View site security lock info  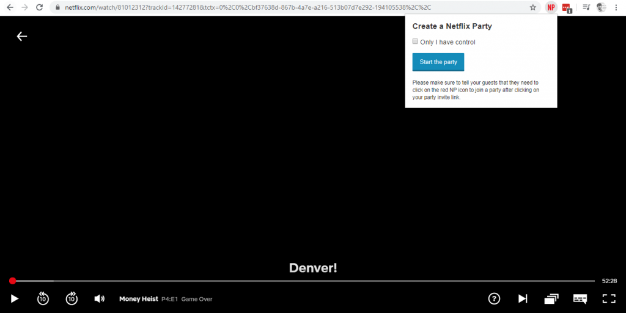[58, 7]
